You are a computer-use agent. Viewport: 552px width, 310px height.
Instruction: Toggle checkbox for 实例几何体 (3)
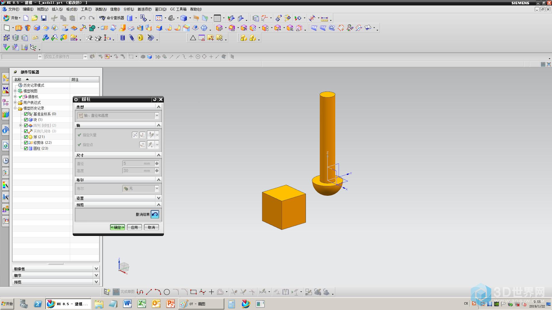click(x=26, y=131)
